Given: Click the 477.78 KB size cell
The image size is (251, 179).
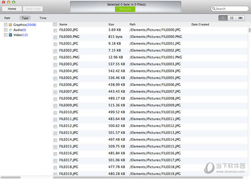Looking at the screenshot, I should (116, 167).
